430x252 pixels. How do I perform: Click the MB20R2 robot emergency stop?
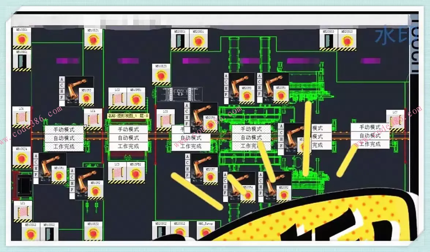coord(284,194)
